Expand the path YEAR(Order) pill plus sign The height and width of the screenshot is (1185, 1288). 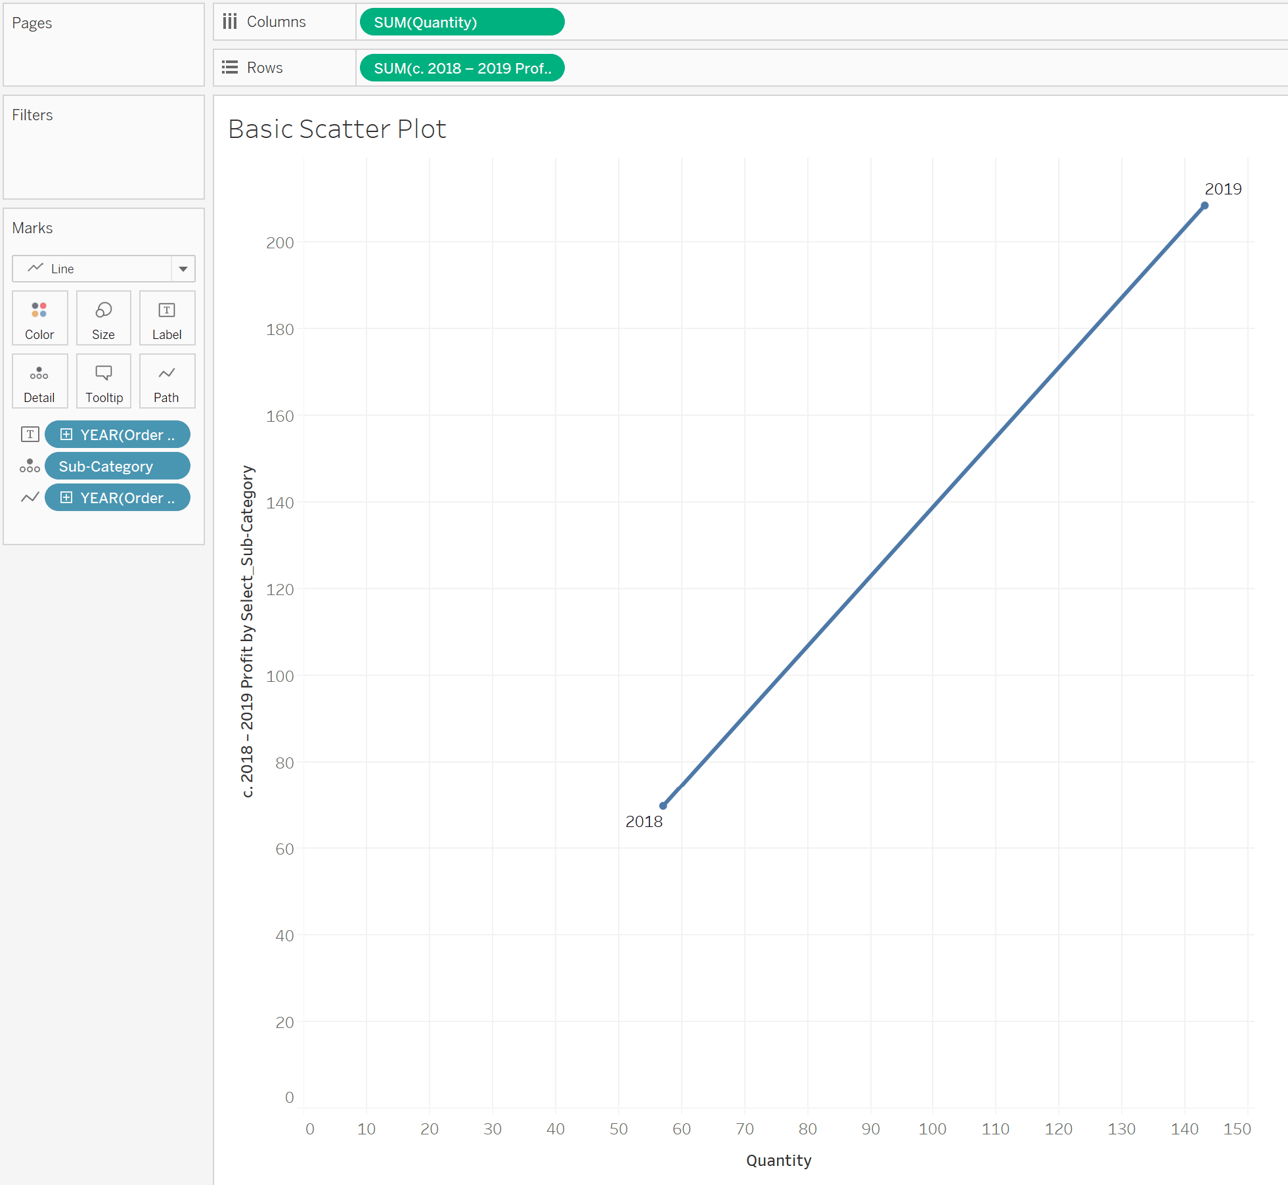[66, 497]
